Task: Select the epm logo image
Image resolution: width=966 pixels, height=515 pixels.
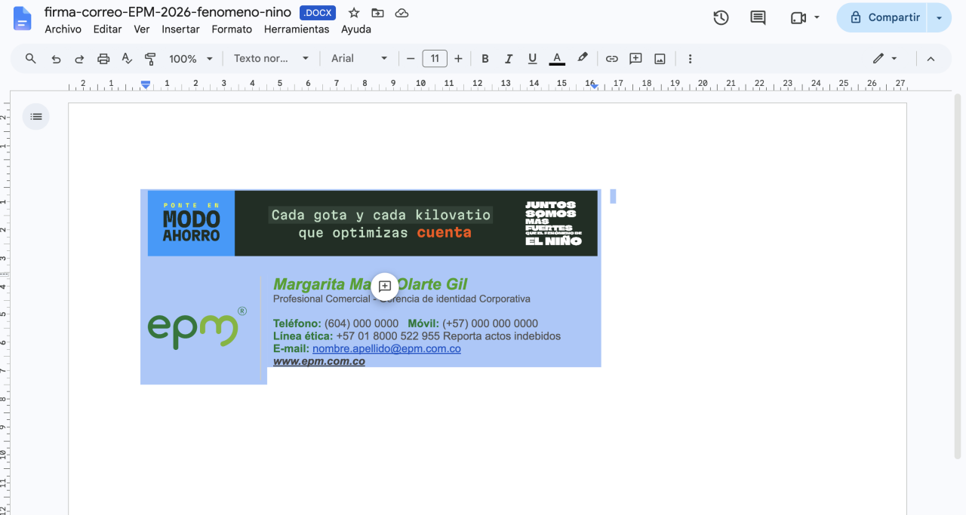Action: pyautogui.click(x=198, y=328)
